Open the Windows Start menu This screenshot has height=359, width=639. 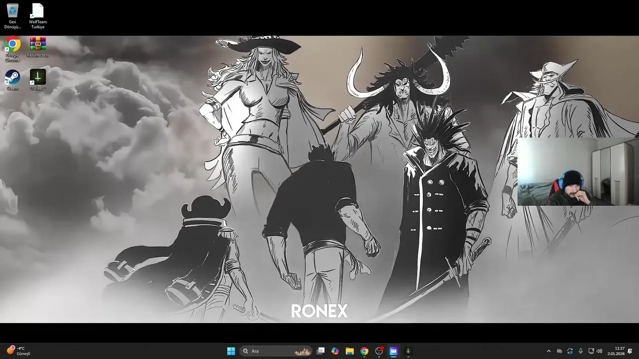pos(231,351)
